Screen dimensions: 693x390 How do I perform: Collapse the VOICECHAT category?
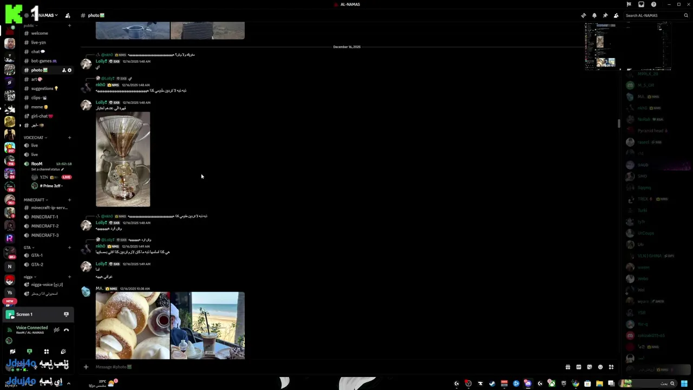pyautogui.click(x=35, y=138)
